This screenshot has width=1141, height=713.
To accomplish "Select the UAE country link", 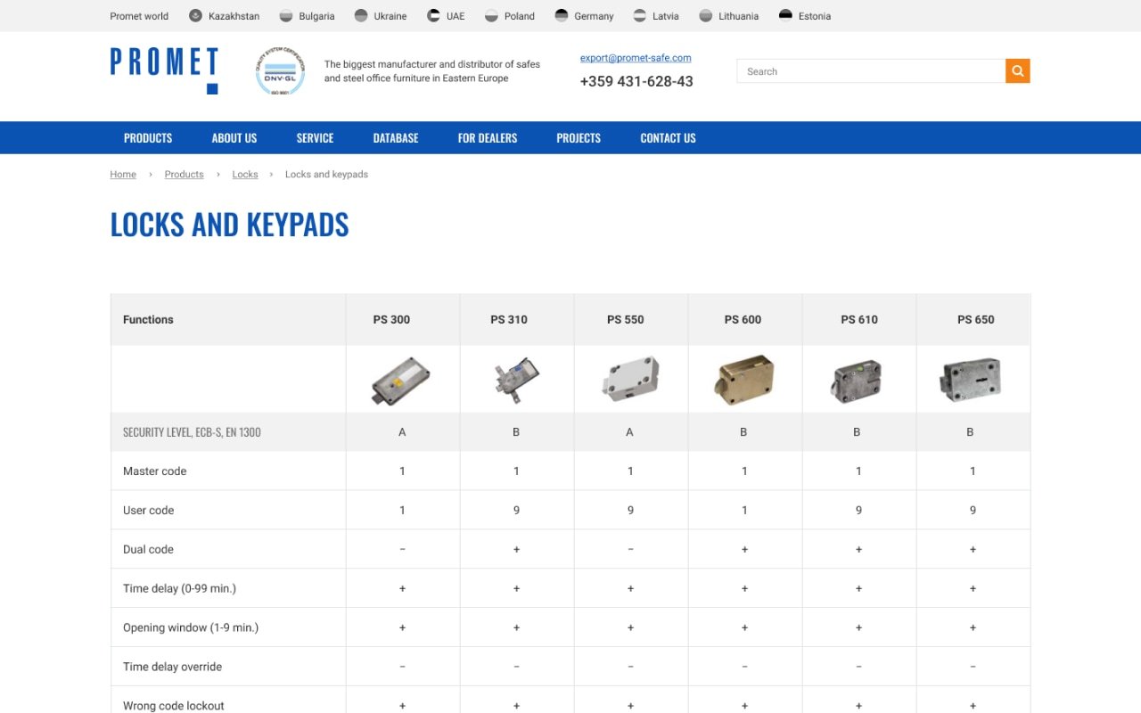I will (x=456, y=16).
